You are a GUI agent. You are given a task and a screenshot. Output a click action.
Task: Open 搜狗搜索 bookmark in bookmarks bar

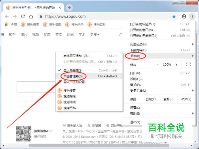point(30,24)
